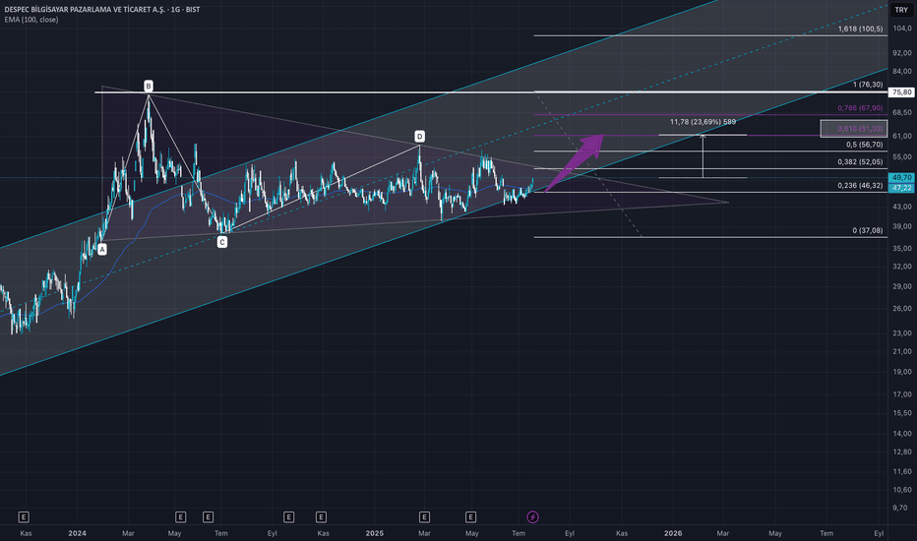Open the TRY currency selector
Screen dimensions: 917x541
point(901,10)
